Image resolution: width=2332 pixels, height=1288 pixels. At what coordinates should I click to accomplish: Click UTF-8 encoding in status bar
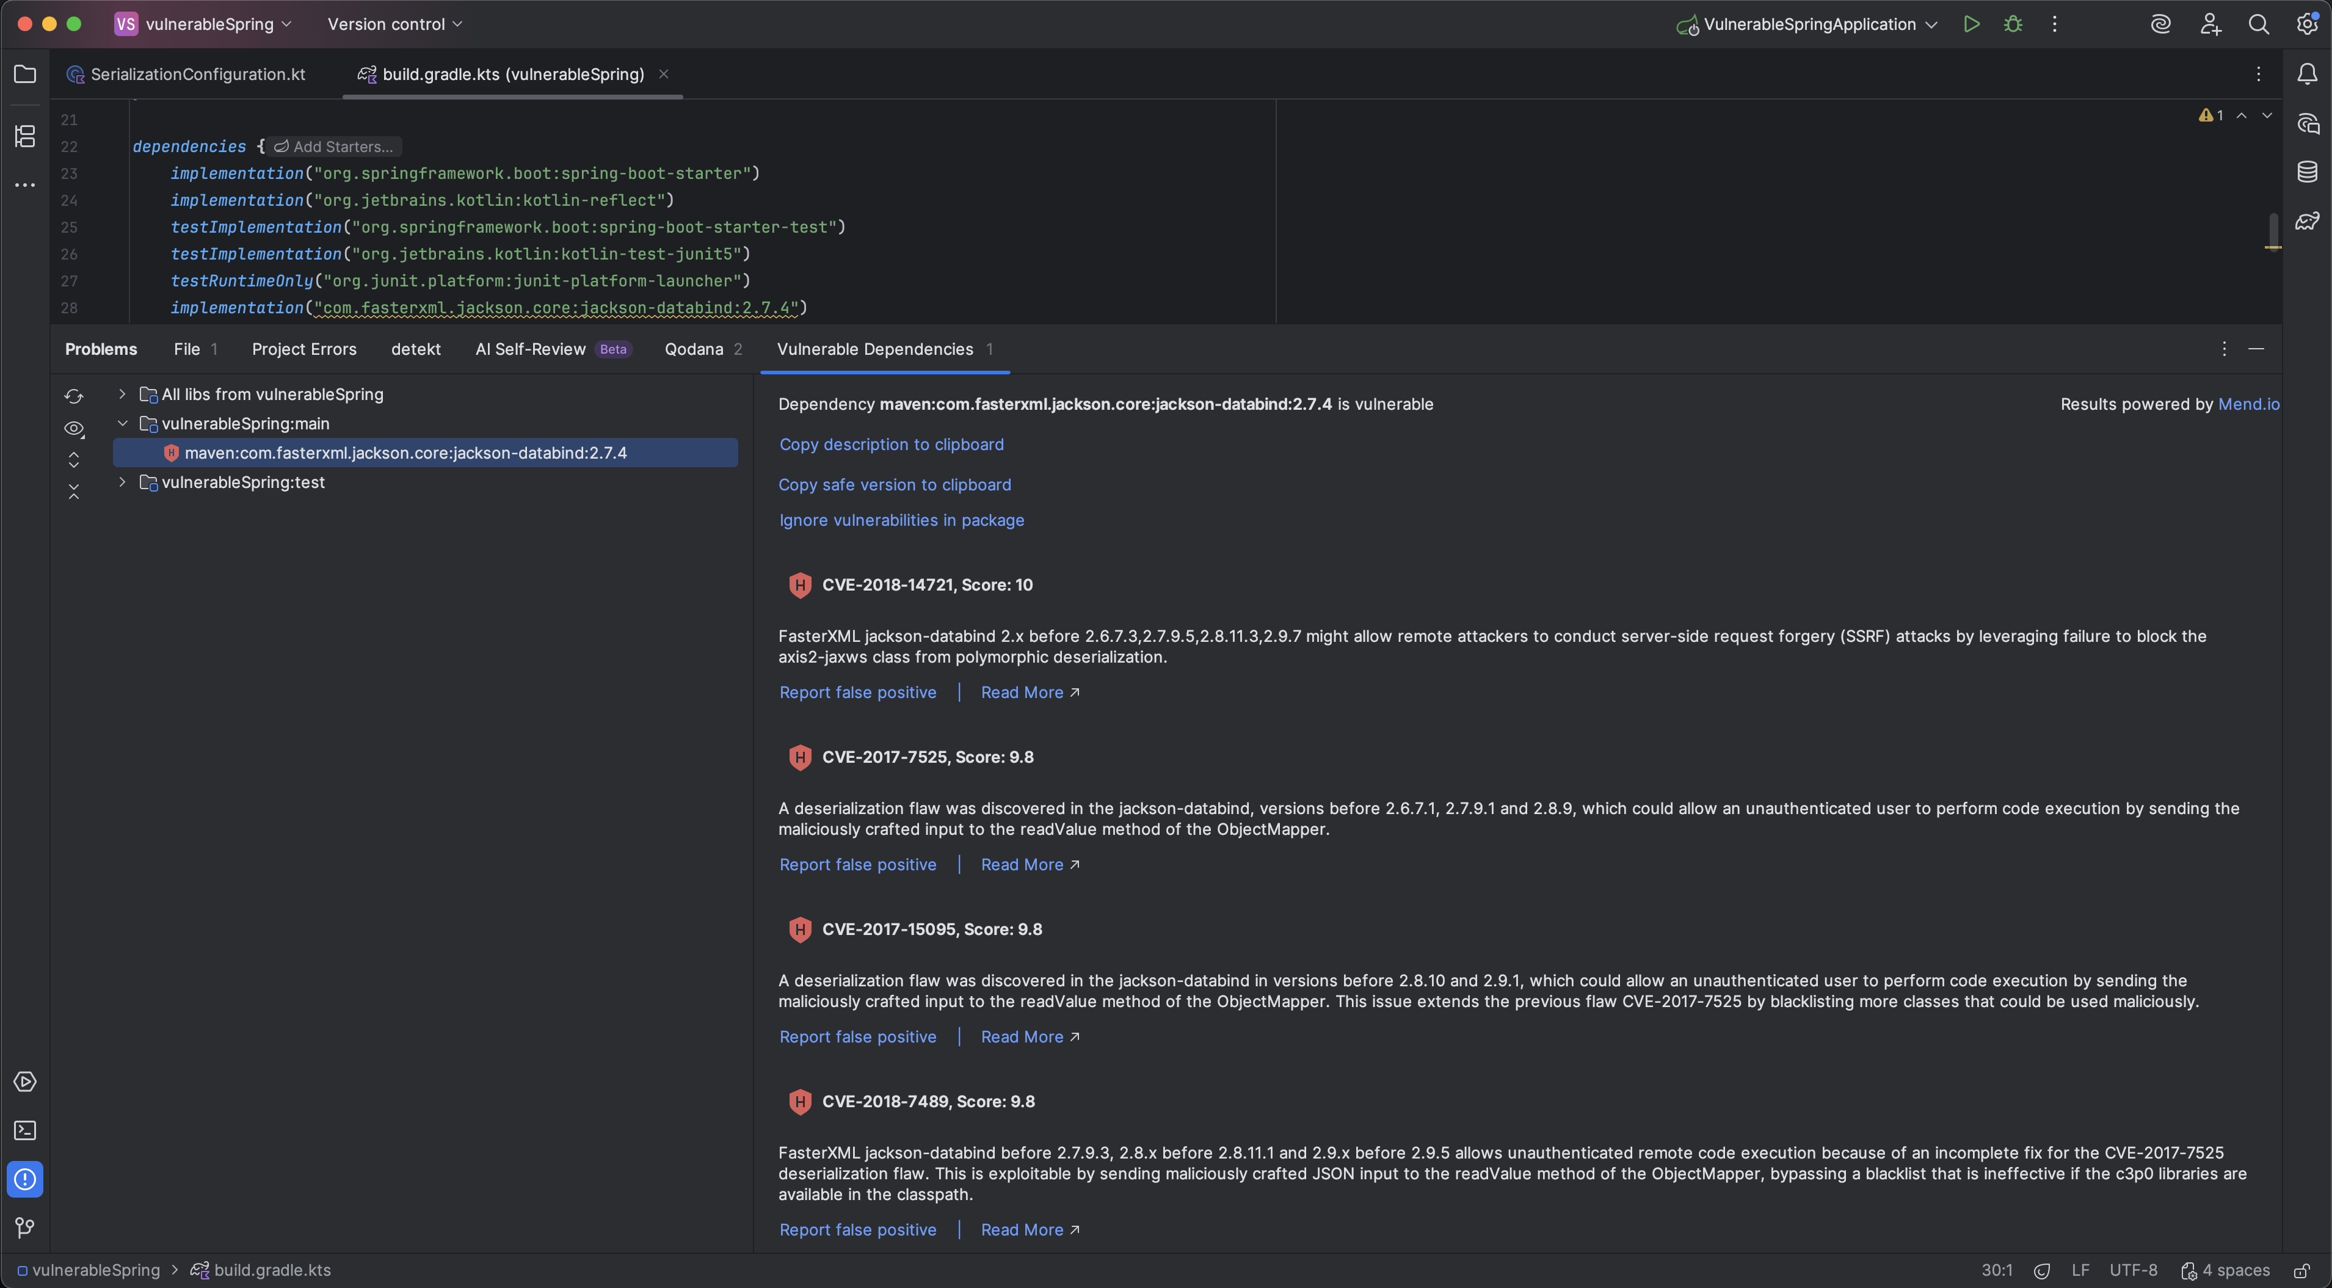[x=2133, y=1271]
